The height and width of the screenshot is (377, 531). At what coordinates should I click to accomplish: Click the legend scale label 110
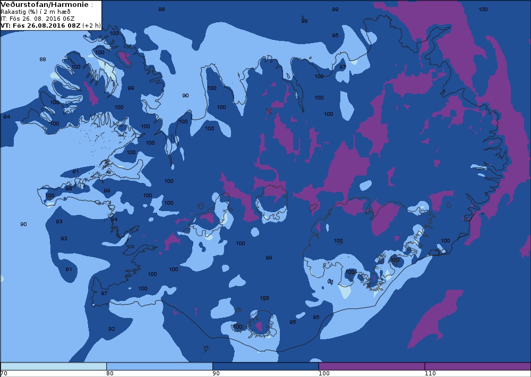coord(430,374)
